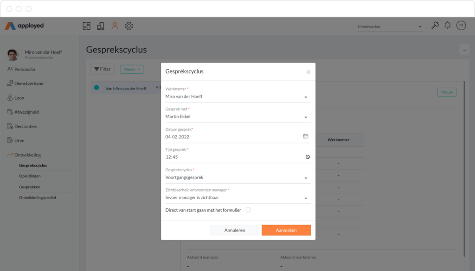Open the pin tool icon in header

pyautogui.click(x=435, y=26)
